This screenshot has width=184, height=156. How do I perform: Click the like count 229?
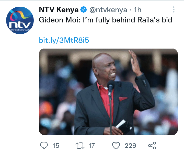pyautogui.click(x=130, y=146)
